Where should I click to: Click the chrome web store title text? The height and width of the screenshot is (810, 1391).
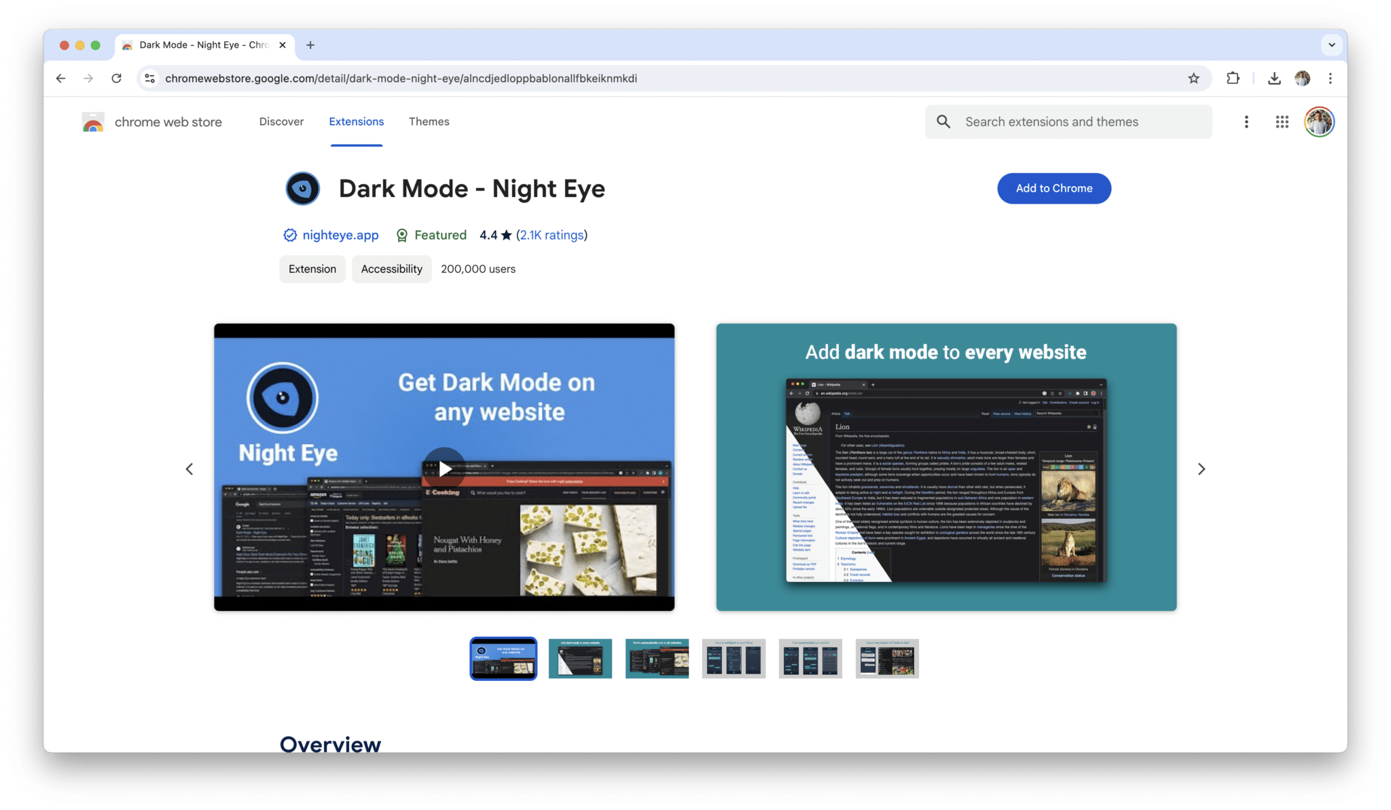click(x=168, y=122)
